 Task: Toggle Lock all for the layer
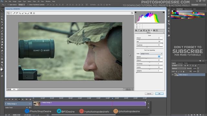click(184, 72)
